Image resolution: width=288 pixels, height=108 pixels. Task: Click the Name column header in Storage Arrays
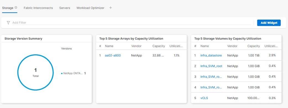click(109, 46)
